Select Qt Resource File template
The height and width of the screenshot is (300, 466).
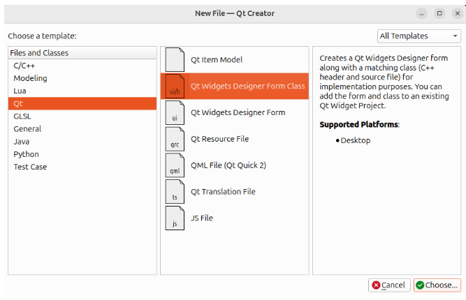[x=235, y=139]
